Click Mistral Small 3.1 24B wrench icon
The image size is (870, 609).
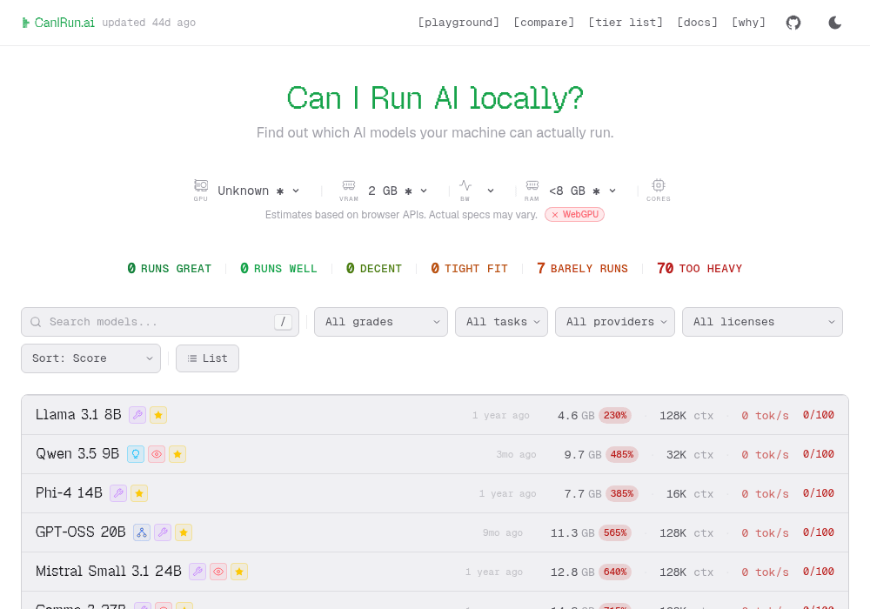pos(197,572)
